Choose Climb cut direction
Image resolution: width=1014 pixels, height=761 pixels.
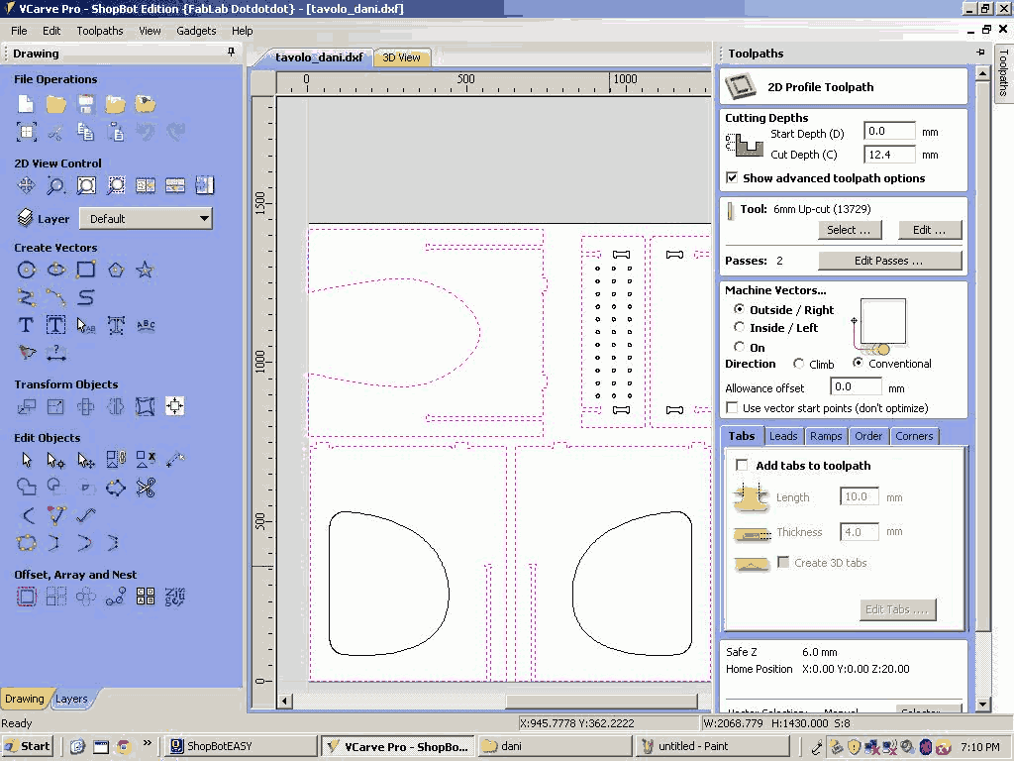799,365
